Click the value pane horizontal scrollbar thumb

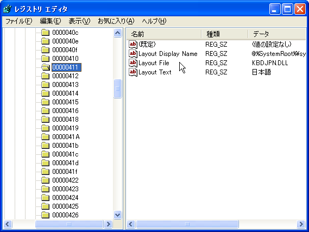tap(187, 224)
